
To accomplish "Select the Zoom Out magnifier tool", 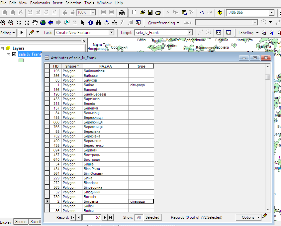I will click(11, 22).
